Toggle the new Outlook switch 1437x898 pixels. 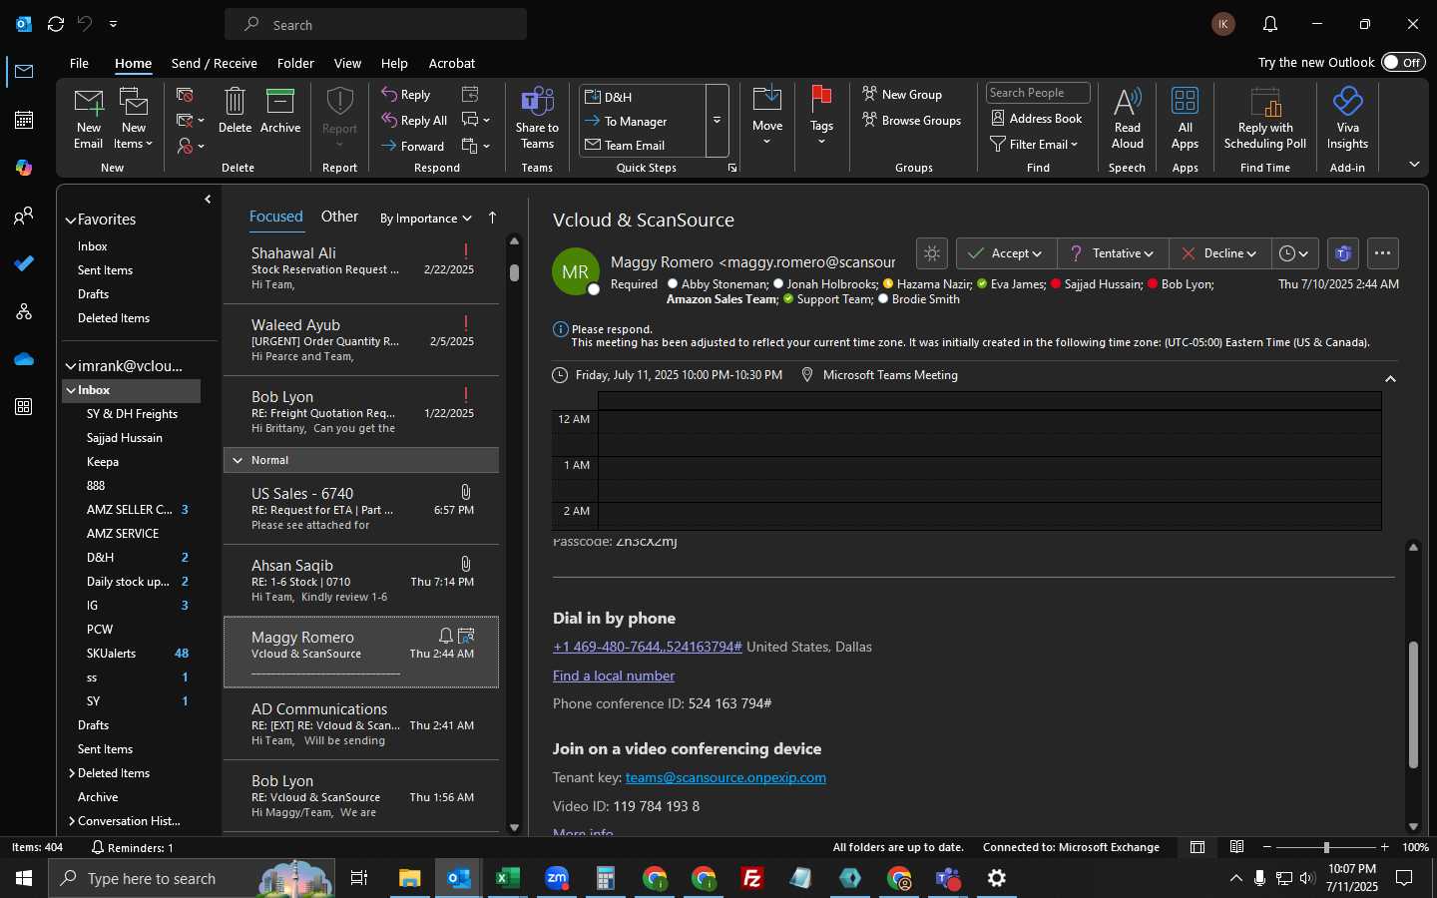[x=1403, y=62]
